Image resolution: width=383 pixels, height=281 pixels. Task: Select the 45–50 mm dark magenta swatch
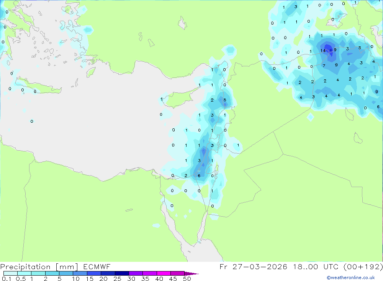pyautogui.click(x=177, y=273)
